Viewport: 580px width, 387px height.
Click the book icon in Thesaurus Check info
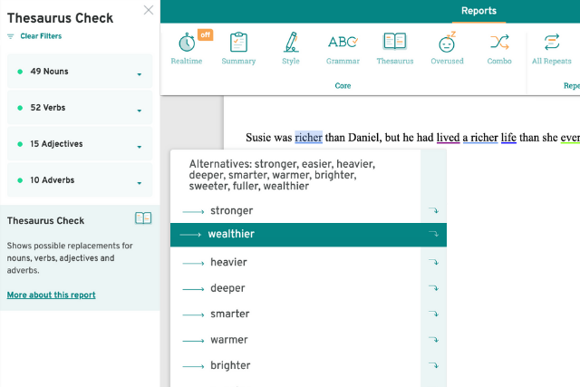pyautogui.click(x=143, y=218)
